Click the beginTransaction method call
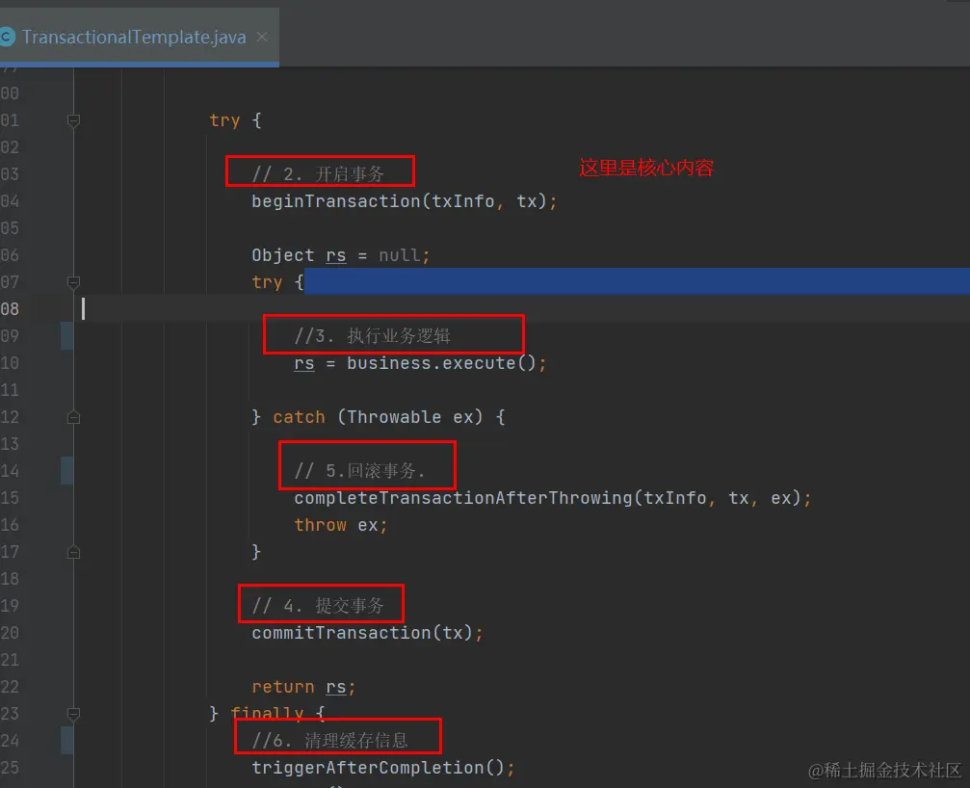The image size is (970, 788). coord(404,201)
